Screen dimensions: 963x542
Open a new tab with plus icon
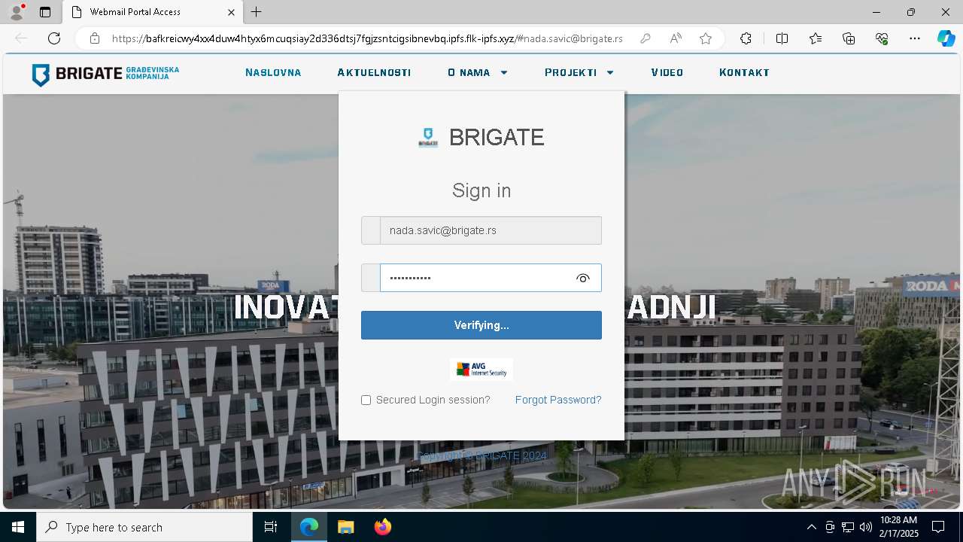[257, 12]
